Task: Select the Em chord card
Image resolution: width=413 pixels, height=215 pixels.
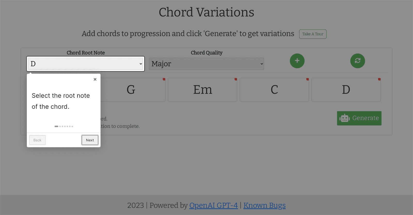Action: click(x=202, y=90)
